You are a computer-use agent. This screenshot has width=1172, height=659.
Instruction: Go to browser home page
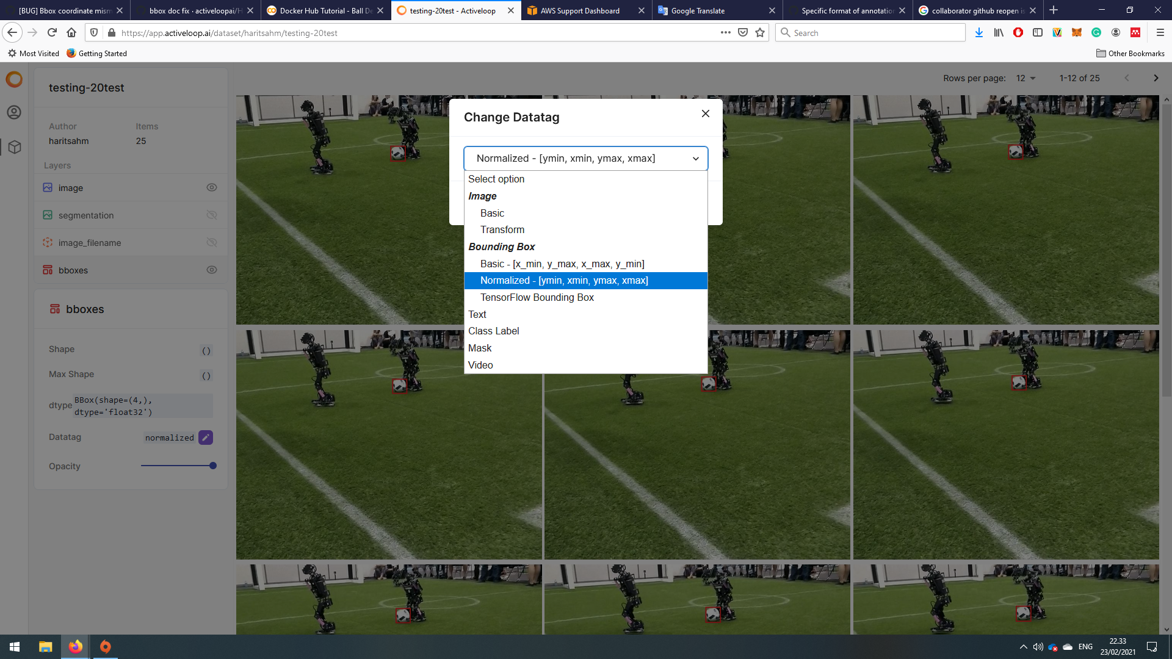pyautogui.click(x=71, y=32)
